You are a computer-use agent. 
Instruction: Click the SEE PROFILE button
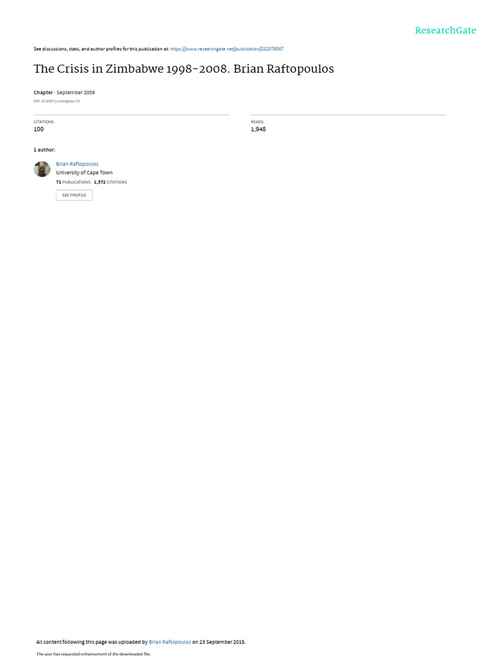pos(75,195)
